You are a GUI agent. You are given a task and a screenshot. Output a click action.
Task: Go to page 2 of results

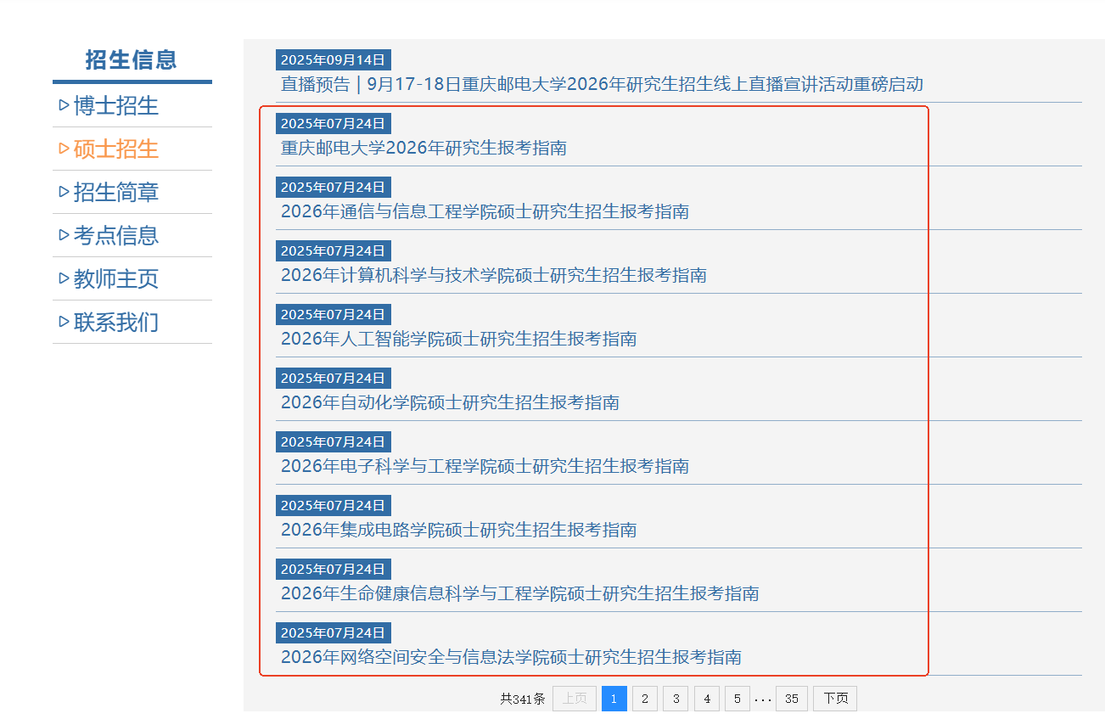point(645,699)
